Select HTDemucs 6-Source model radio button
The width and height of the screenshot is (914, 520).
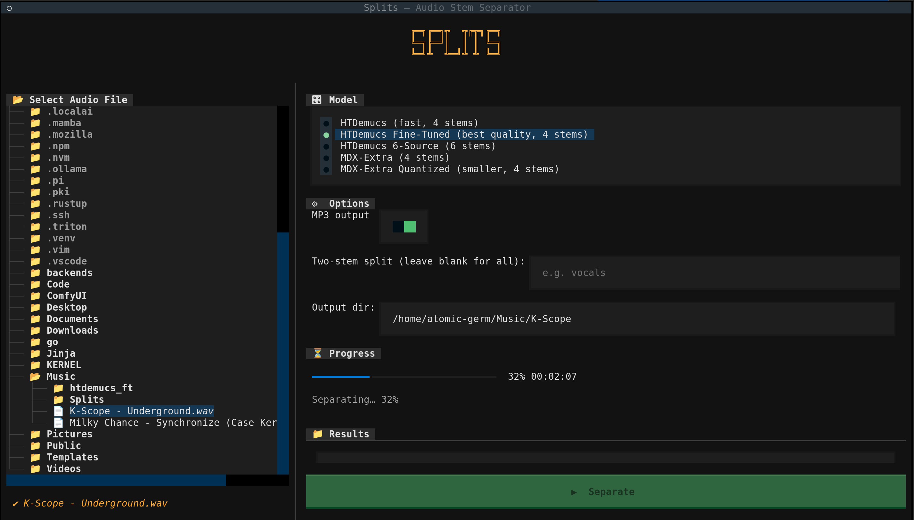tap(326, 146)
